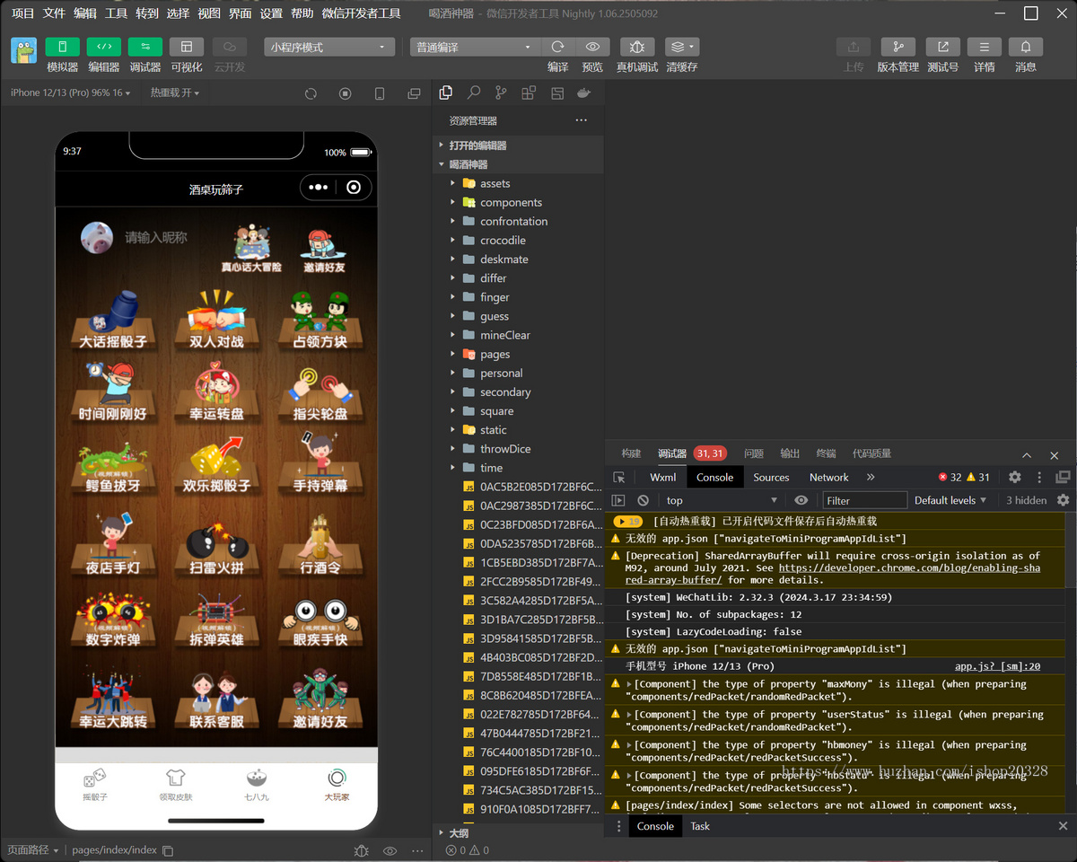1077x862 pixels.
Task: Open the 项目 menu
Action: tap(22, 13)
